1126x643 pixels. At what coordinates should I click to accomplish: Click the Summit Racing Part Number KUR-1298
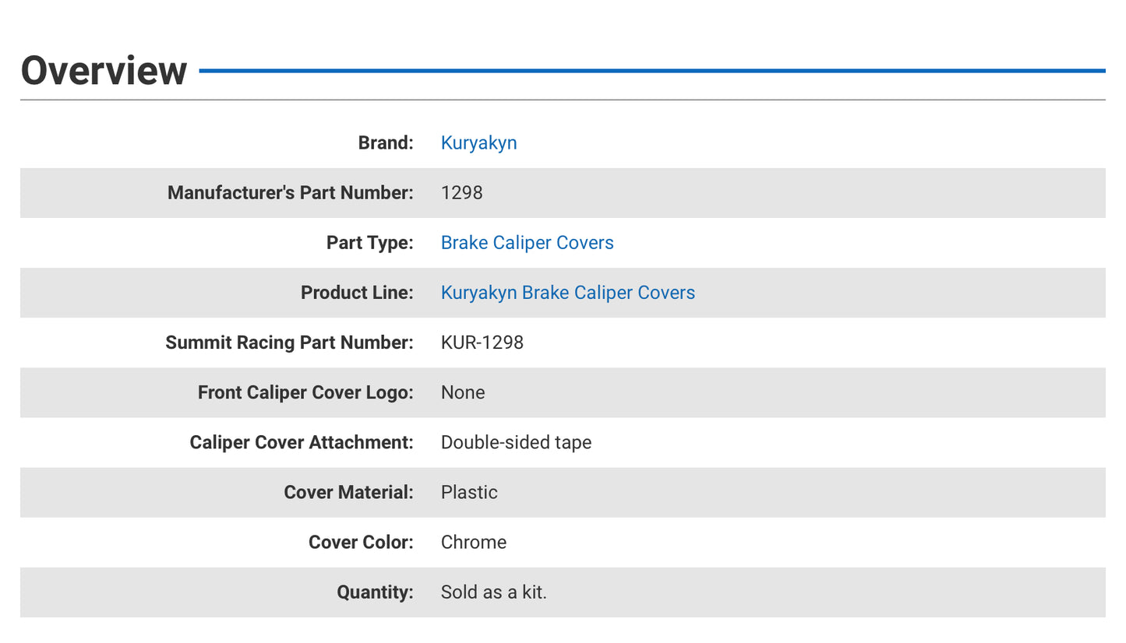click(482, 343)
